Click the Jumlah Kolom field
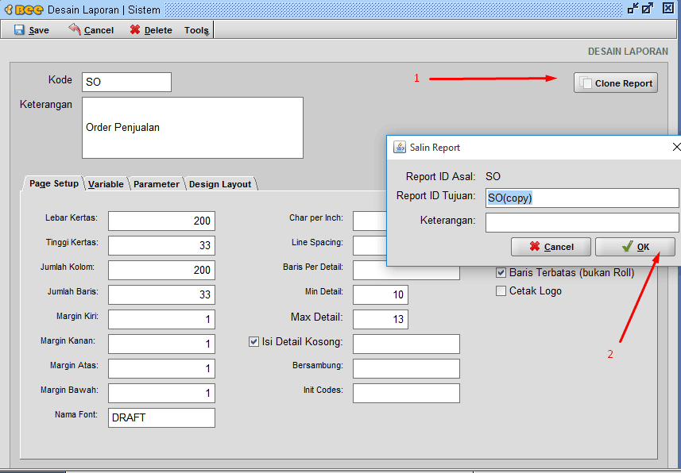Image resolution: width=681 pixels, height=473 pixels. 161,270
